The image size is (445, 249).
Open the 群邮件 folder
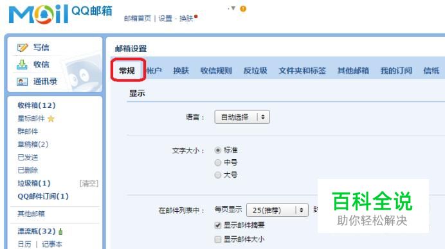28,132
